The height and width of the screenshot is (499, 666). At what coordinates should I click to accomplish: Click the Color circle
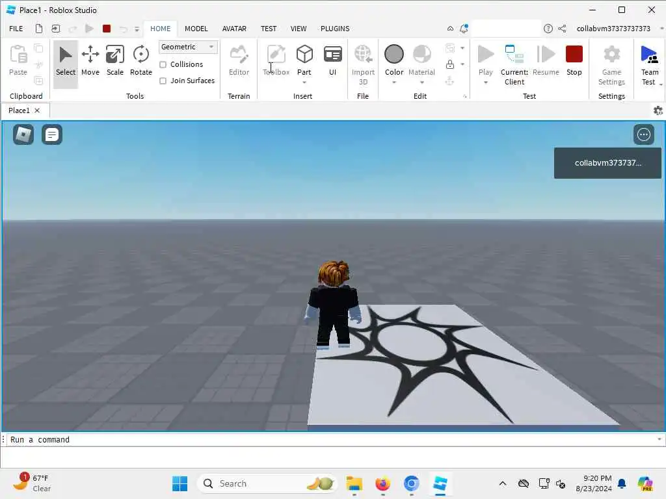(x=393, y=55)
